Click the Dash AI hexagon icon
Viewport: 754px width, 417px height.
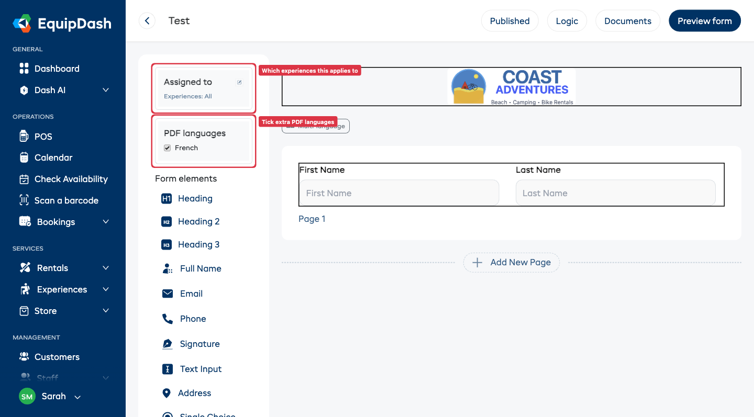click(x=24, y=90)
